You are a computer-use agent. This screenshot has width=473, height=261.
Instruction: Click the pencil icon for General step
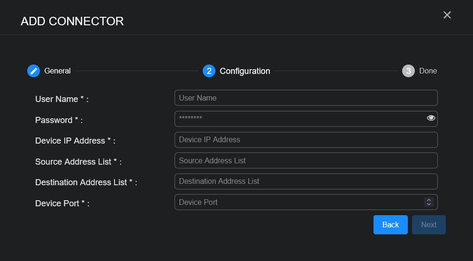pyautogui.click(x=33, y=71)
